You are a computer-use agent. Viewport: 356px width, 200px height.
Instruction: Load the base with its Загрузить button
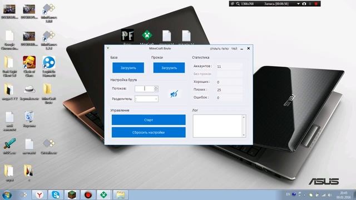coord(128,68)
